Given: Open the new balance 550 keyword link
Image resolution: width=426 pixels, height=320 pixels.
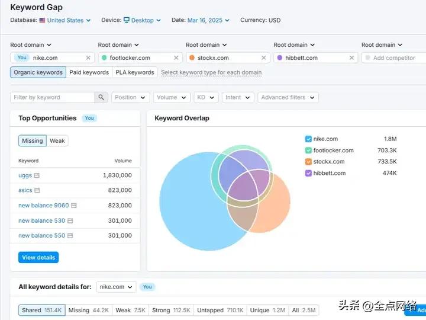Looking at the screenshot, I should (42, 236).
